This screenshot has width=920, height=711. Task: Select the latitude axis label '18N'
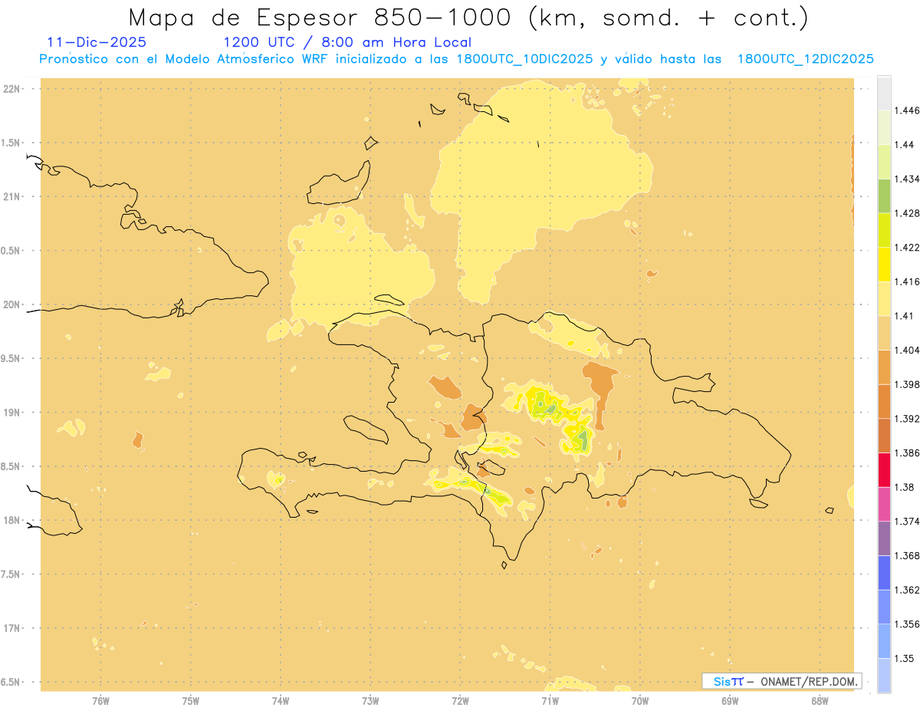point(12,521)
